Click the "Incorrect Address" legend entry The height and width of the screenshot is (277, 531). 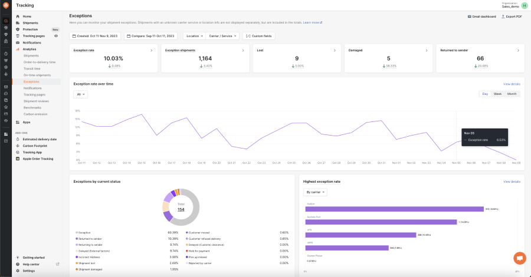[90, 257]
